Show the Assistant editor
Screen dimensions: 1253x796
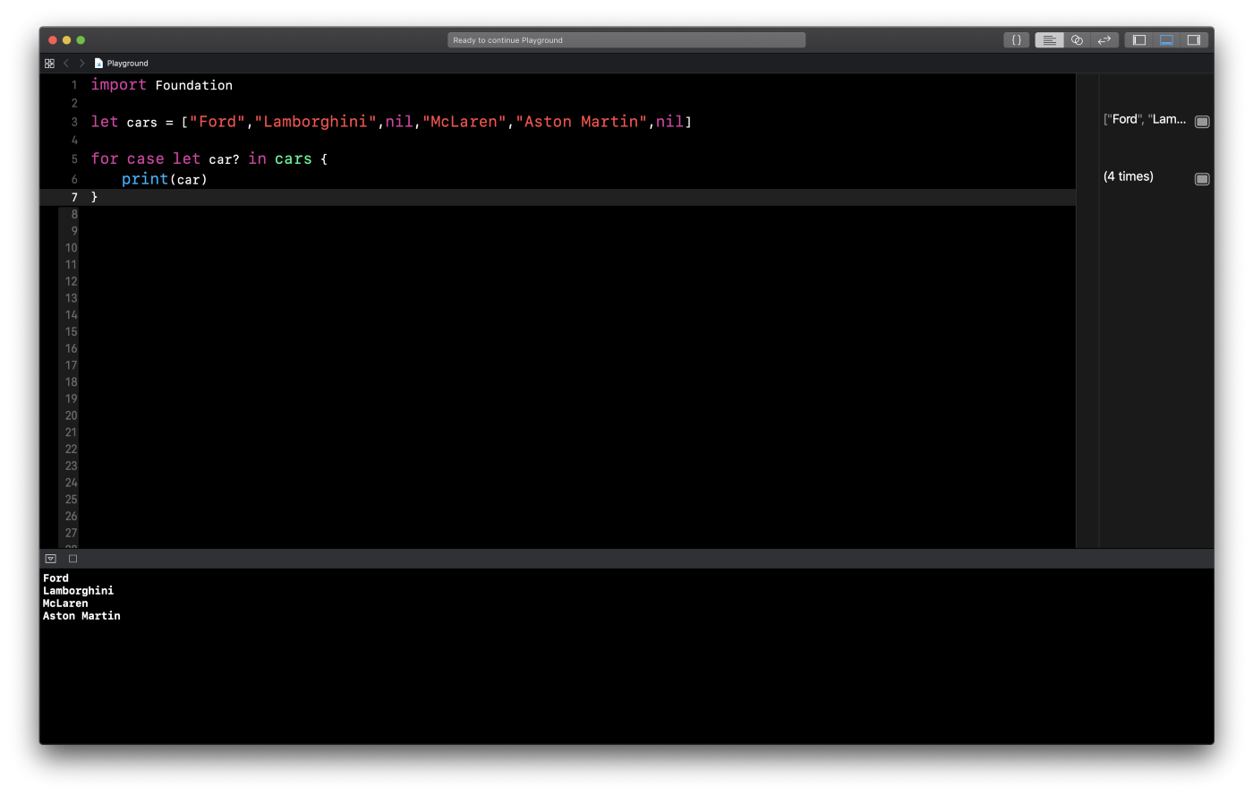[1077, 40]
